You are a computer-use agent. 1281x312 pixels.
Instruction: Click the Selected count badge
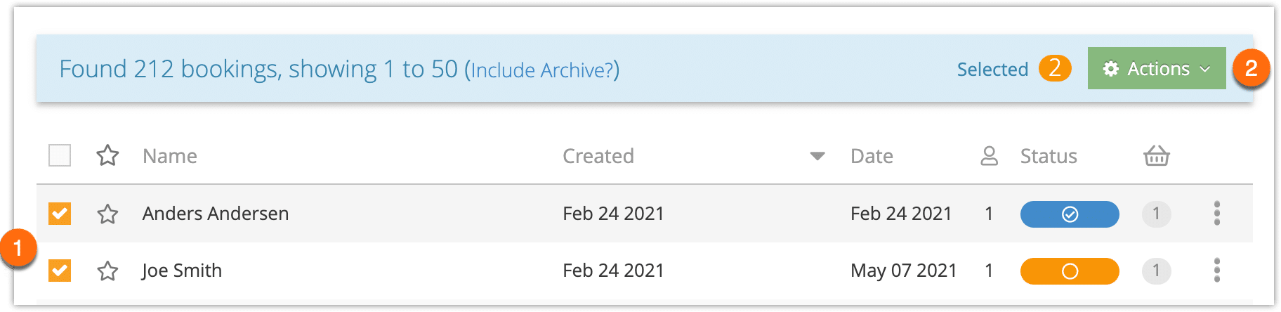pyautogui.click(x=1055, y=68)
